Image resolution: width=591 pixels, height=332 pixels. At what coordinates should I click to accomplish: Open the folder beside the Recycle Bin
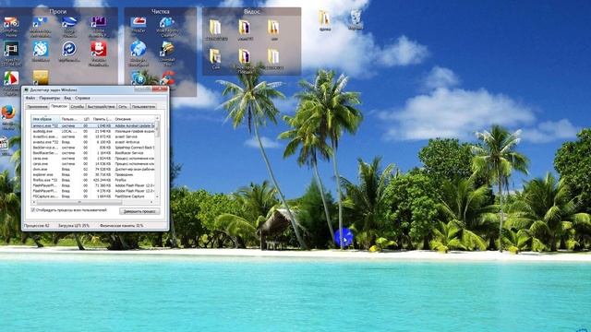[324, 18]
